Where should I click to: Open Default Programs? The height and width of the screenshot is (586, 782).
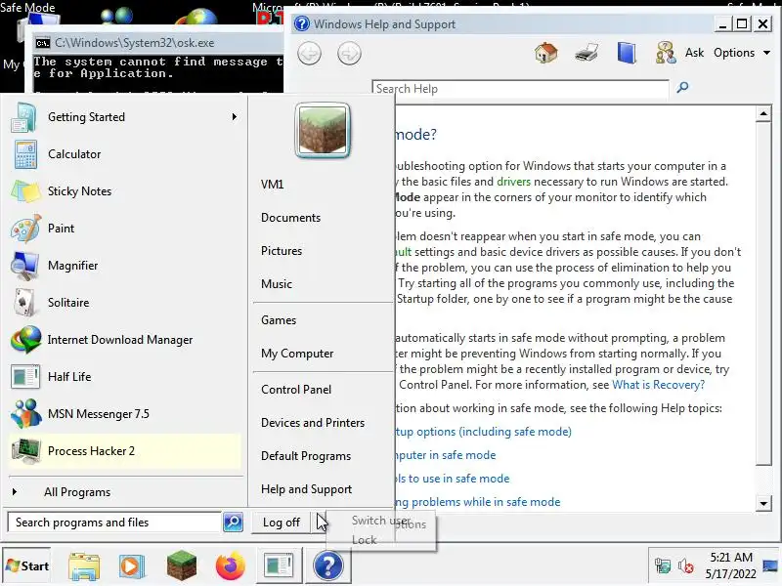306,456
